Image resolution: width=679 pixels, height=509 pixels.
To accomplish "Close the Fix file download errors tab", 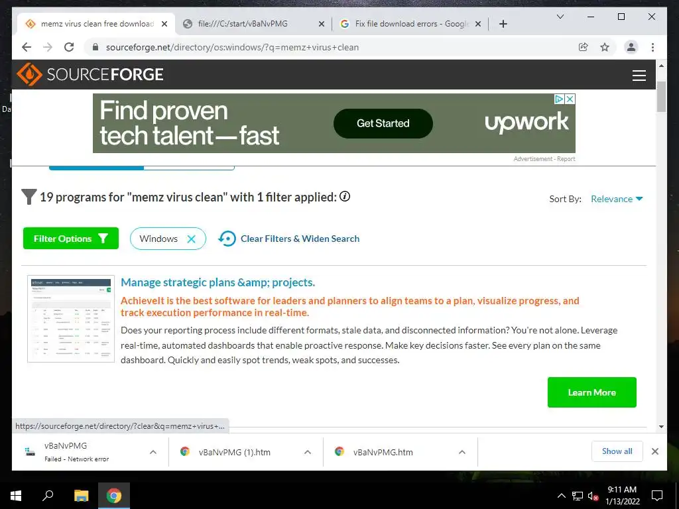I will pos(477,24).
